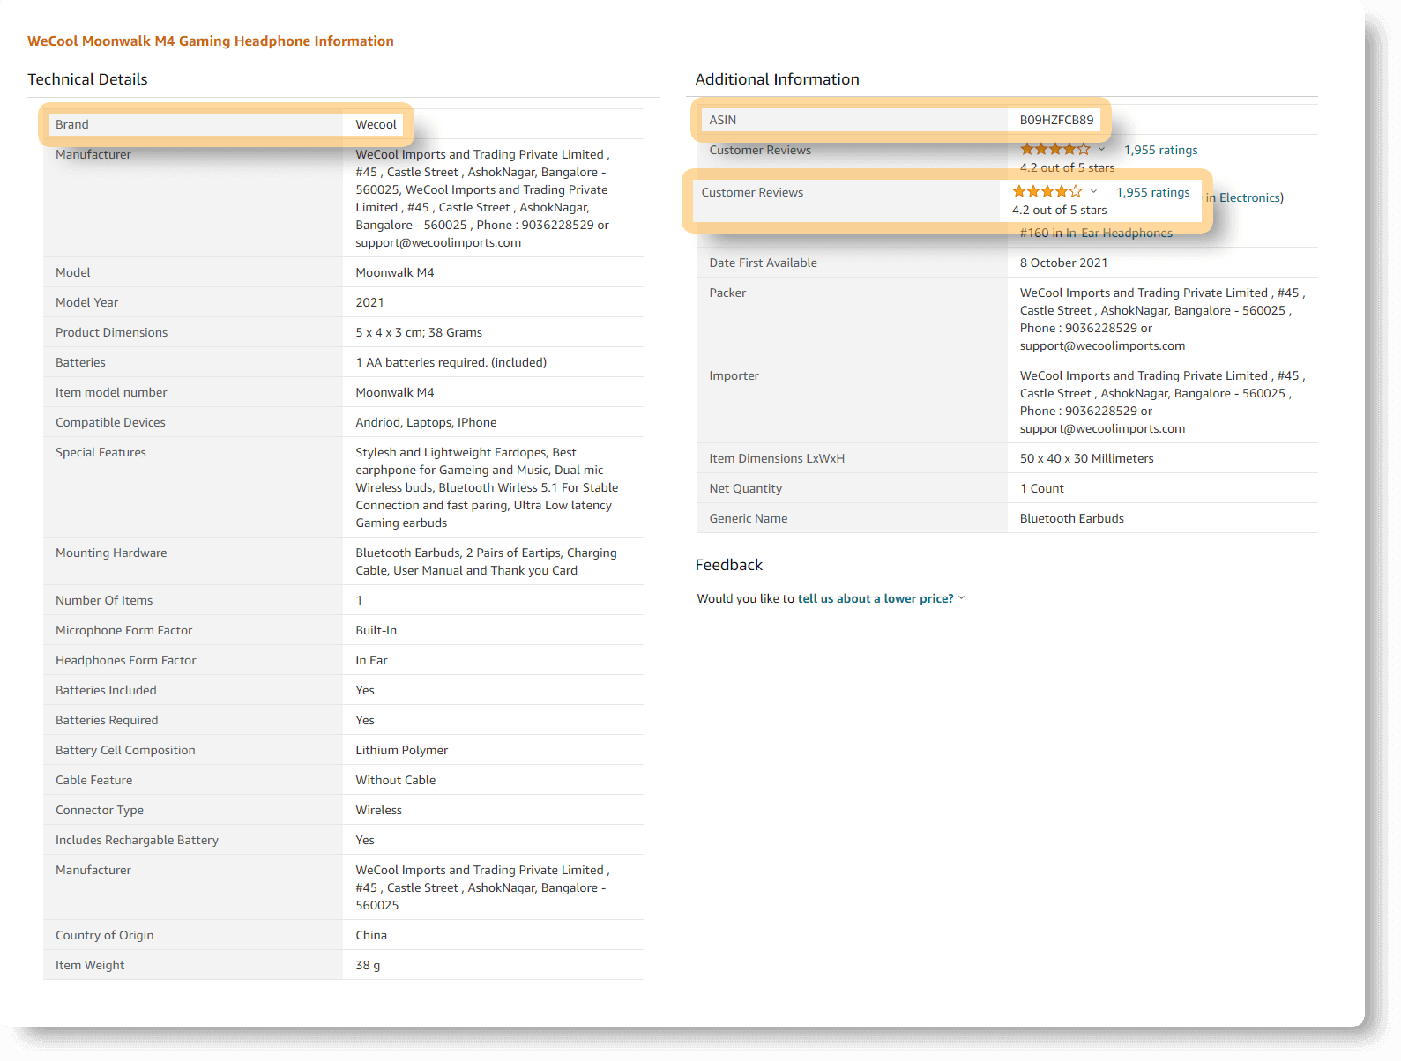The height and width of the screenshot is (1061, 1401).
Task: Click the 'Cable Feature' label
Action: point(93,780)
